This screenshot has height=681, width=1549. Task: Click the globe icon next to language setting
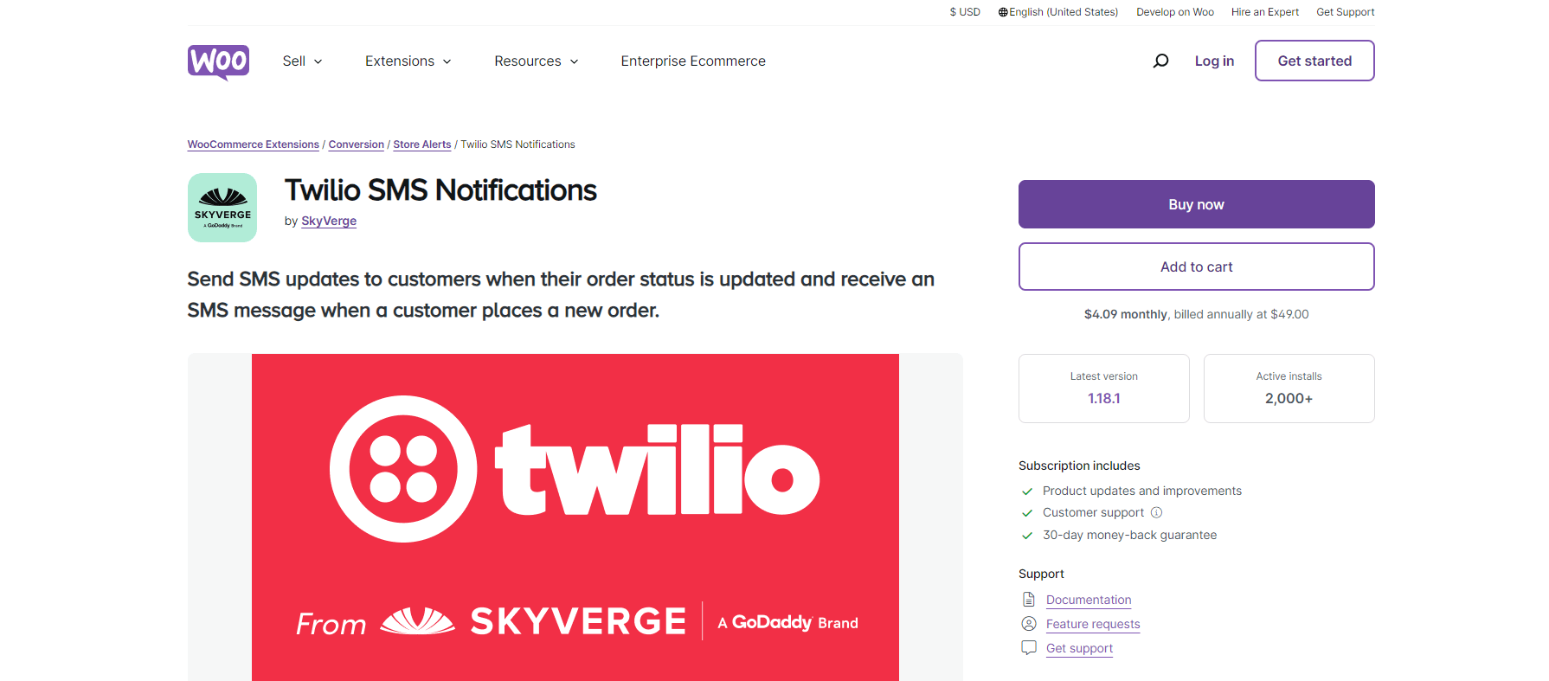pos(1002,11)
